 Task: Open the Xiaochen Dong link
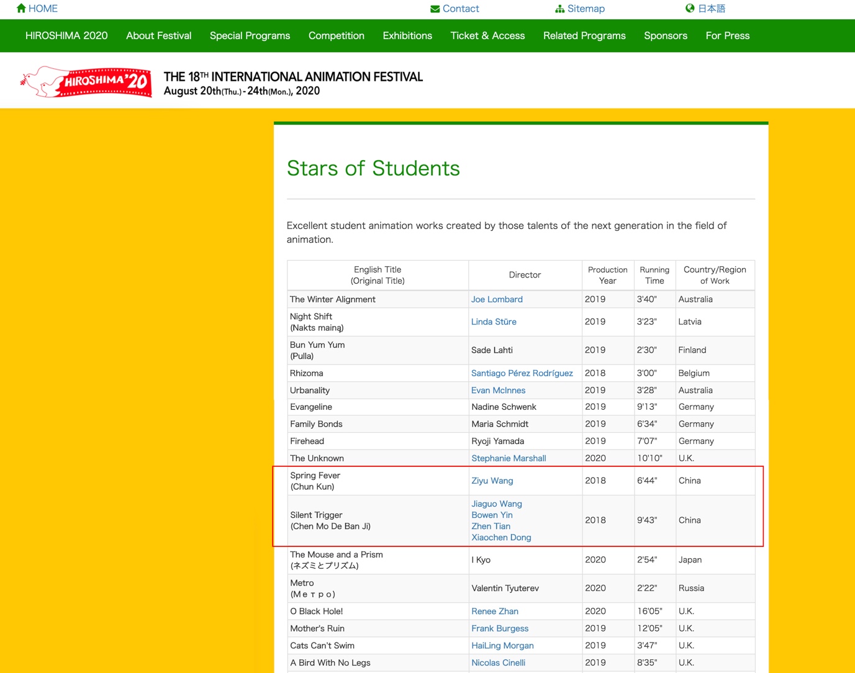(x=501, y=538)
